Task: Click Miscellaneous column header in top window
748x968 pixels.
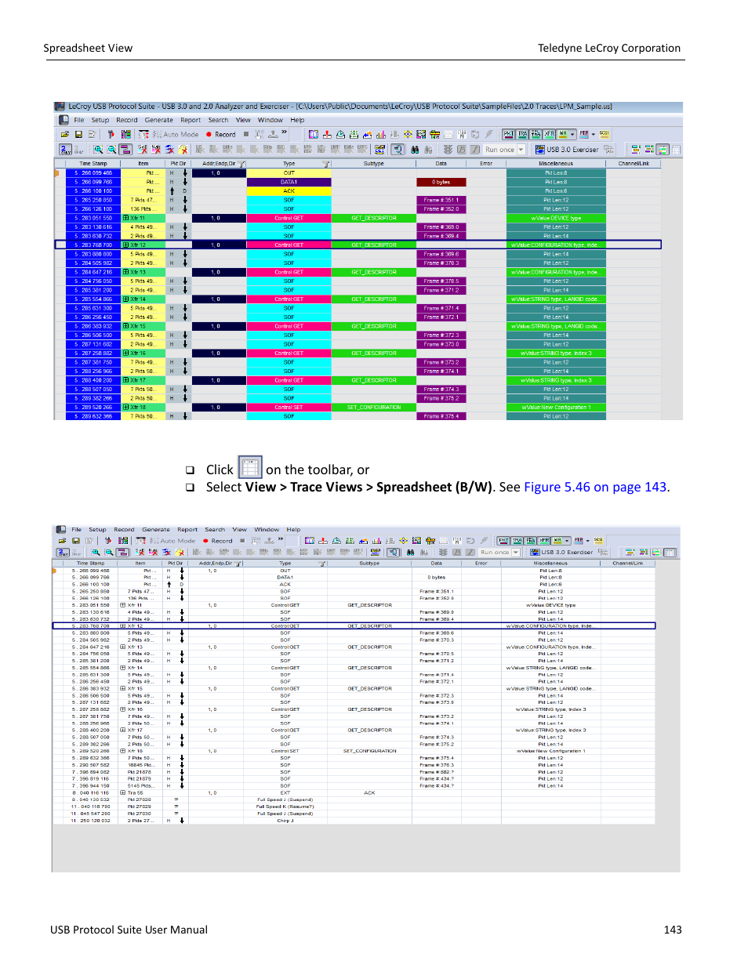Action: pos(555,164)
